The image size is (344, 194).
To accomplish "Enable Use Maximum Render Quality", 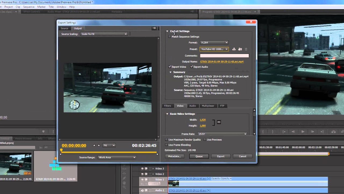I will pos(166,140).
